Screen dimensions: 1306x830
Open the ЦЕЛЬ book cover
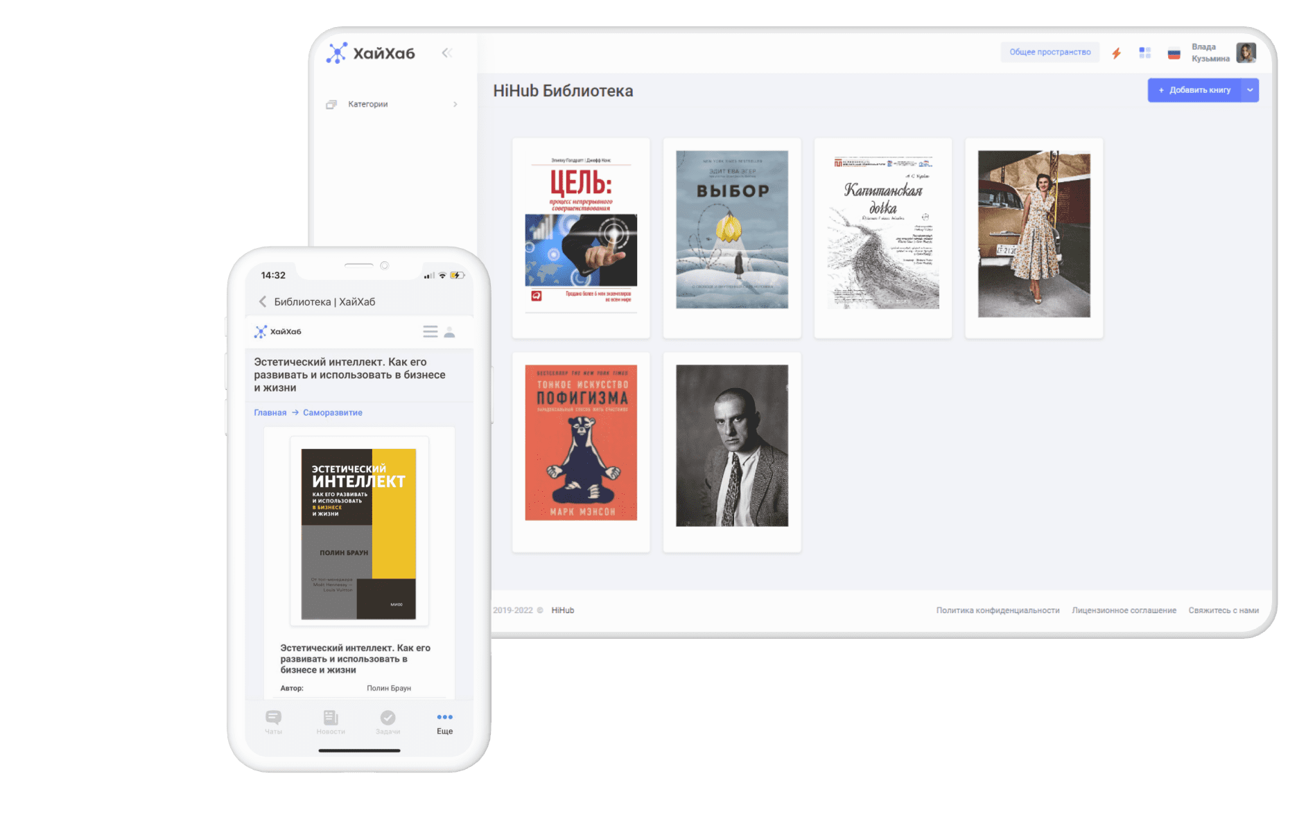pyautogui.click(x=581, y=232)
